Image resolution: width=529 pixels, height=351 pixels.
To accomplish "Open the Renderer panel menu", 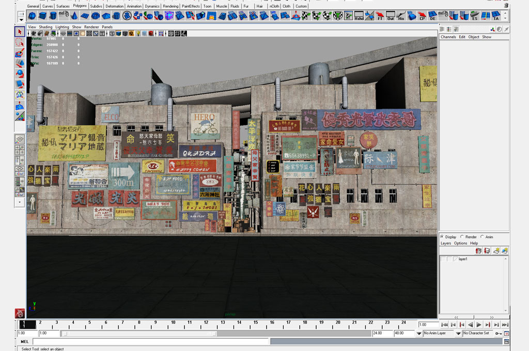I will pos(91,27).
